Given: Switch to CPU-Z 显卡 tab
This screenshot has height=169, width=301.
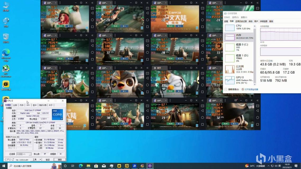Looking at the screenshot, I should coord(35,105).
